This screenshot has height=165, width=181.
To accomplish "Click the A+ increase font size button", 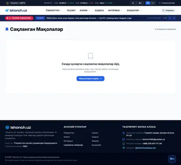I will tap(140, 3).
